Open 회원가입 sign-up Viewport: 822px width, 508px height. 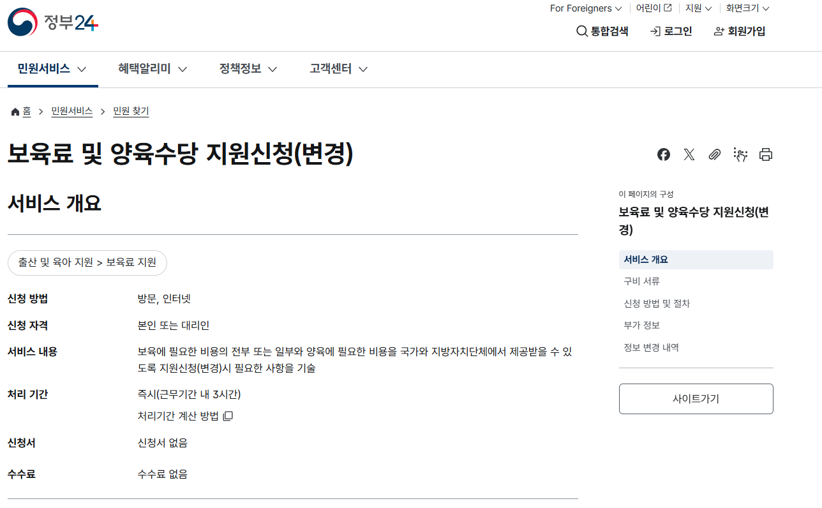click(x=738, y=31)
